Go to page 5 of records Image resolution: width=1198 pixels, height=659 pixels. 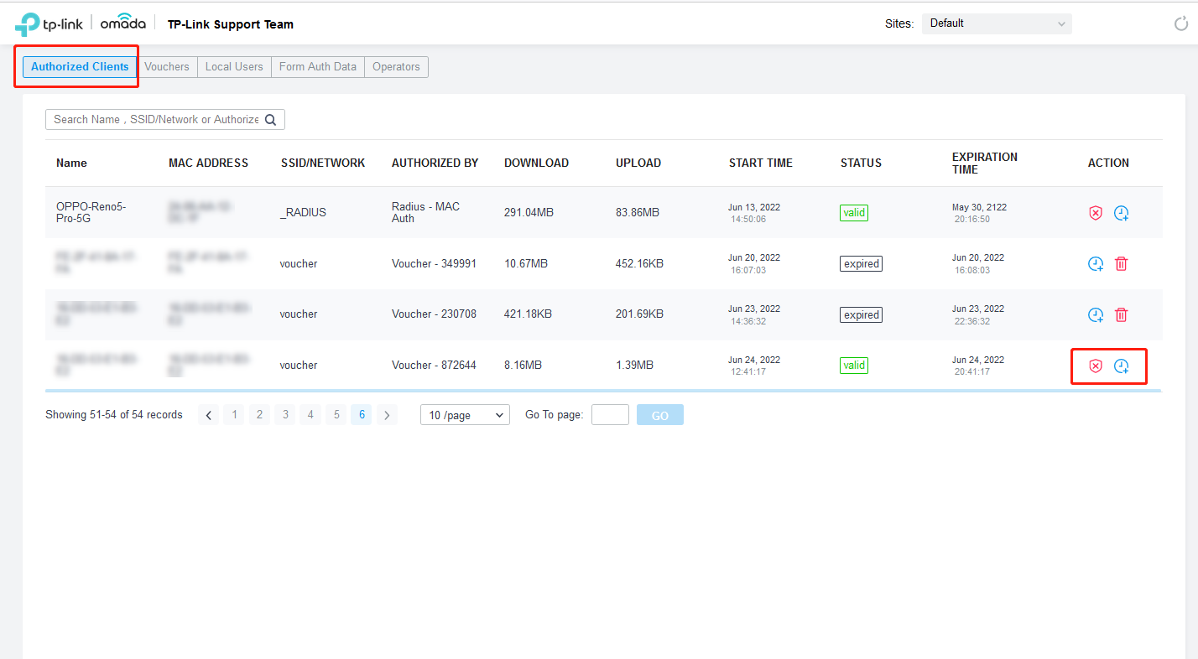(x=336, y=415)
